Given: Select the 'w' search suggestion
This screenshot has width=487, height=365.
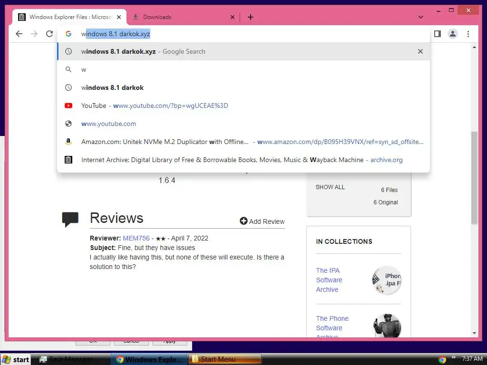Looking at the screenshot, I should pyautogui.click(x=244, y=69).
